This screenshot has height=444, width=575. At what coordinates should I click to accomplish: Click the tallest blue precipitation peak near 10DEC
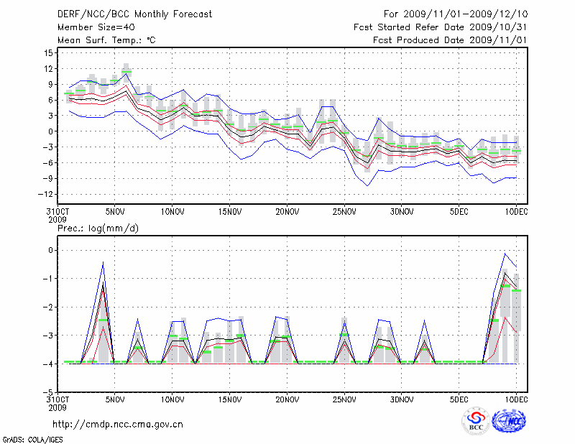tap(505, 253)
